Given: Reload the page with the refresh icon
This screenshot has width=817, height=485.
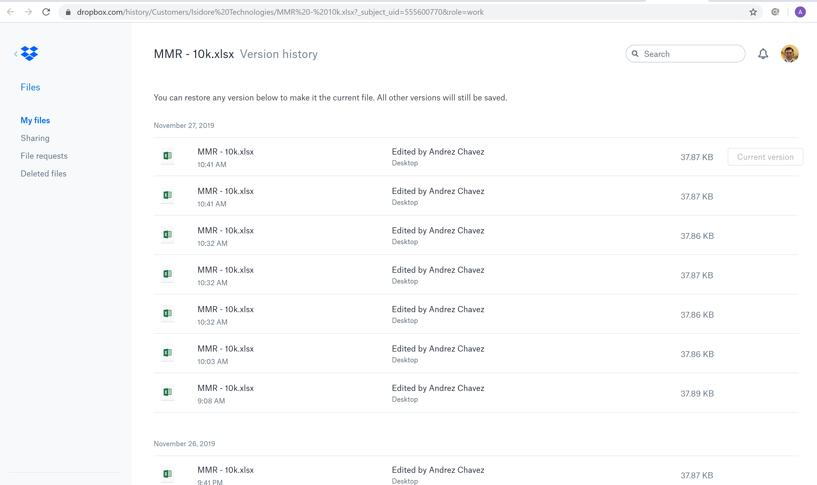Looking at the screenshot, I should (x=46, y=12).
